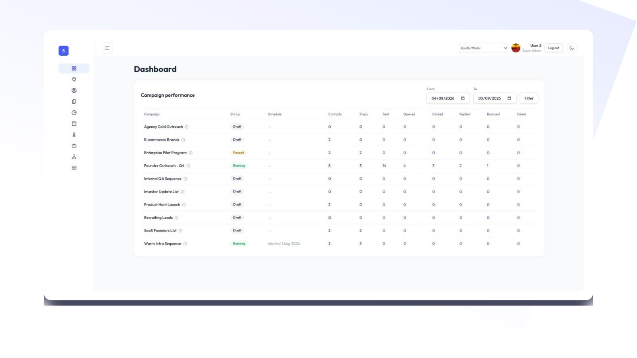The image size is (637, 358).
Task: Open the dashboard grid icon in sidebar
Action: (x=74, y=68)
